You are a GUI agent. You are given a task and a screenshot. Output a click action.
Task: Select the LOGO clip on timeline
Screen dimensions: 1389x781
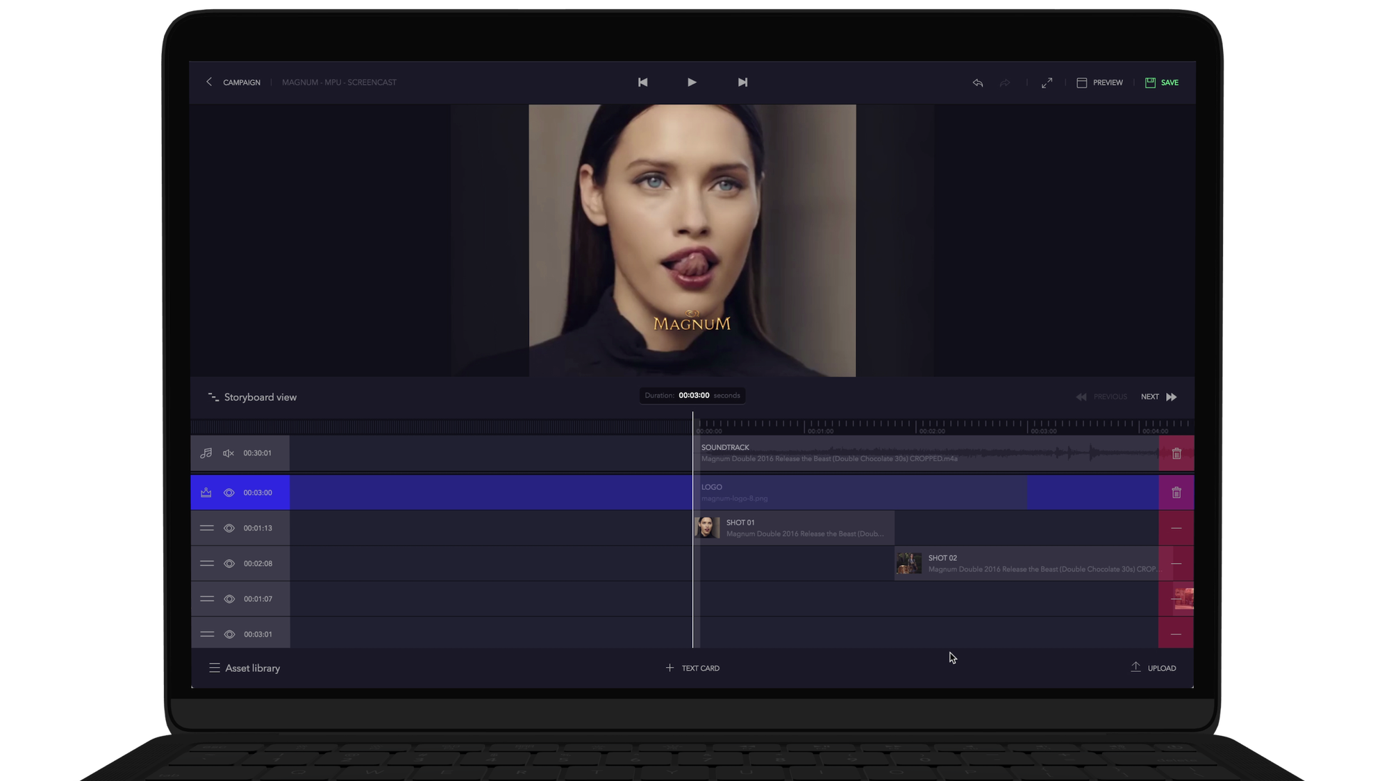(x=860, y=493)
